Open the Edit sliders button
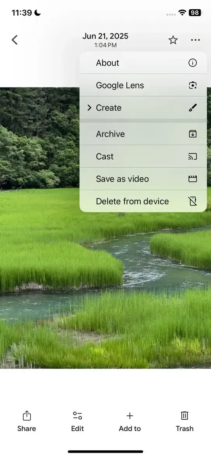This screenshot has height=457, width=211. 78,421
